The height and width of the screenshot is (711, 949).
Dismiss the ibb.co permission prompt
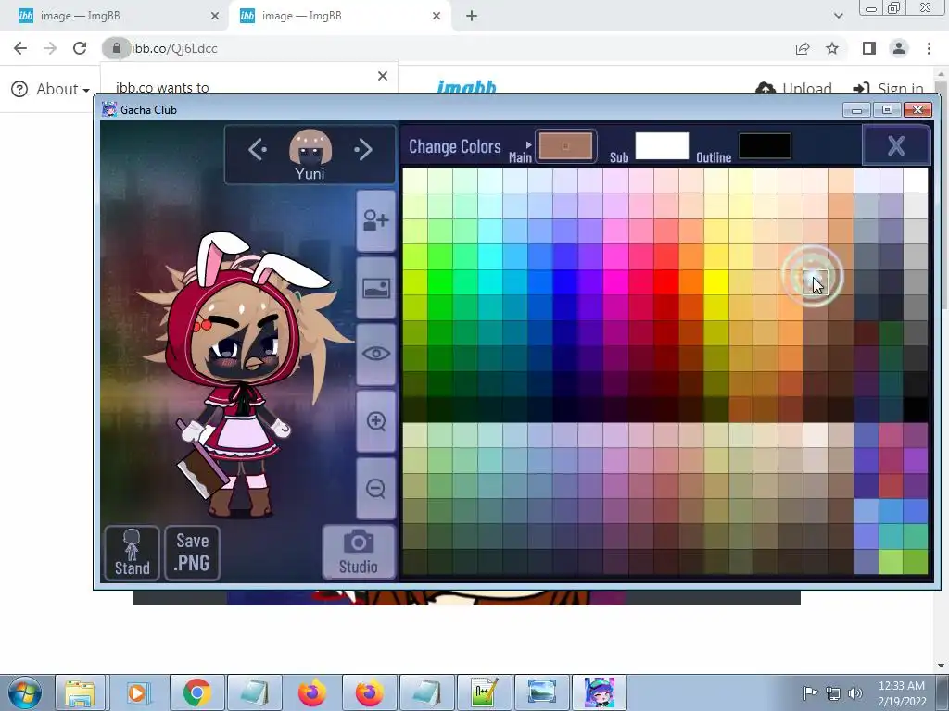pos(383,76)
